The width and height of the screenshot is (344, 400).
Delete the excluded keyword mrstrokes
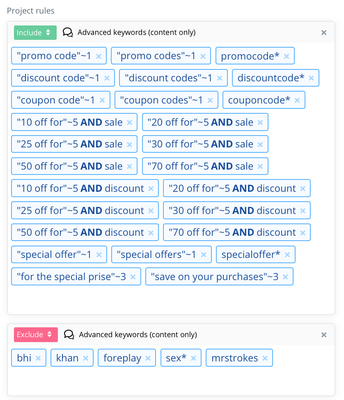(265, 358)
